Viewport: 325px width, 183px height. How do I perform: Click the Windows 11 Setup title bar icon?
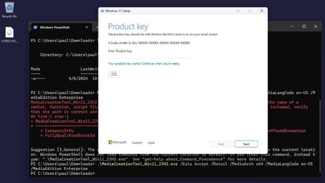point(102,11)
